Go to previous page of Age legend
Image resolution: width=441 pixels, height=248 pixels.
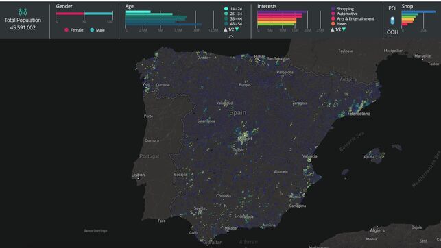[225, 29]
